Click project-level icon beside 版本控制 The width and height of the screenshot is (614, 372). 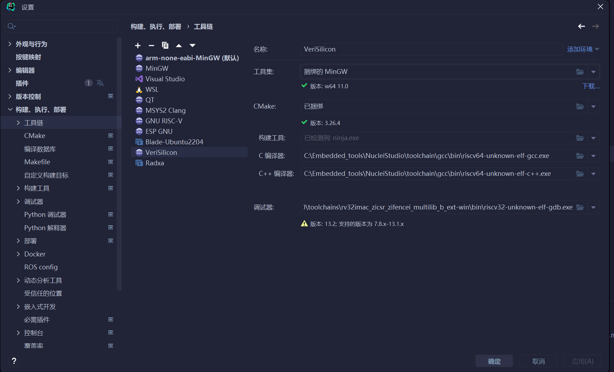(111, 96)
